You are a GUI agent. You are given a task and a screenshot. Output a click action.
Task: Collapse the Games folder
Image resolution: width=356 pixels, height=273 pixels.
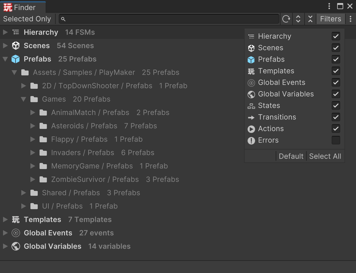(23, 99)
